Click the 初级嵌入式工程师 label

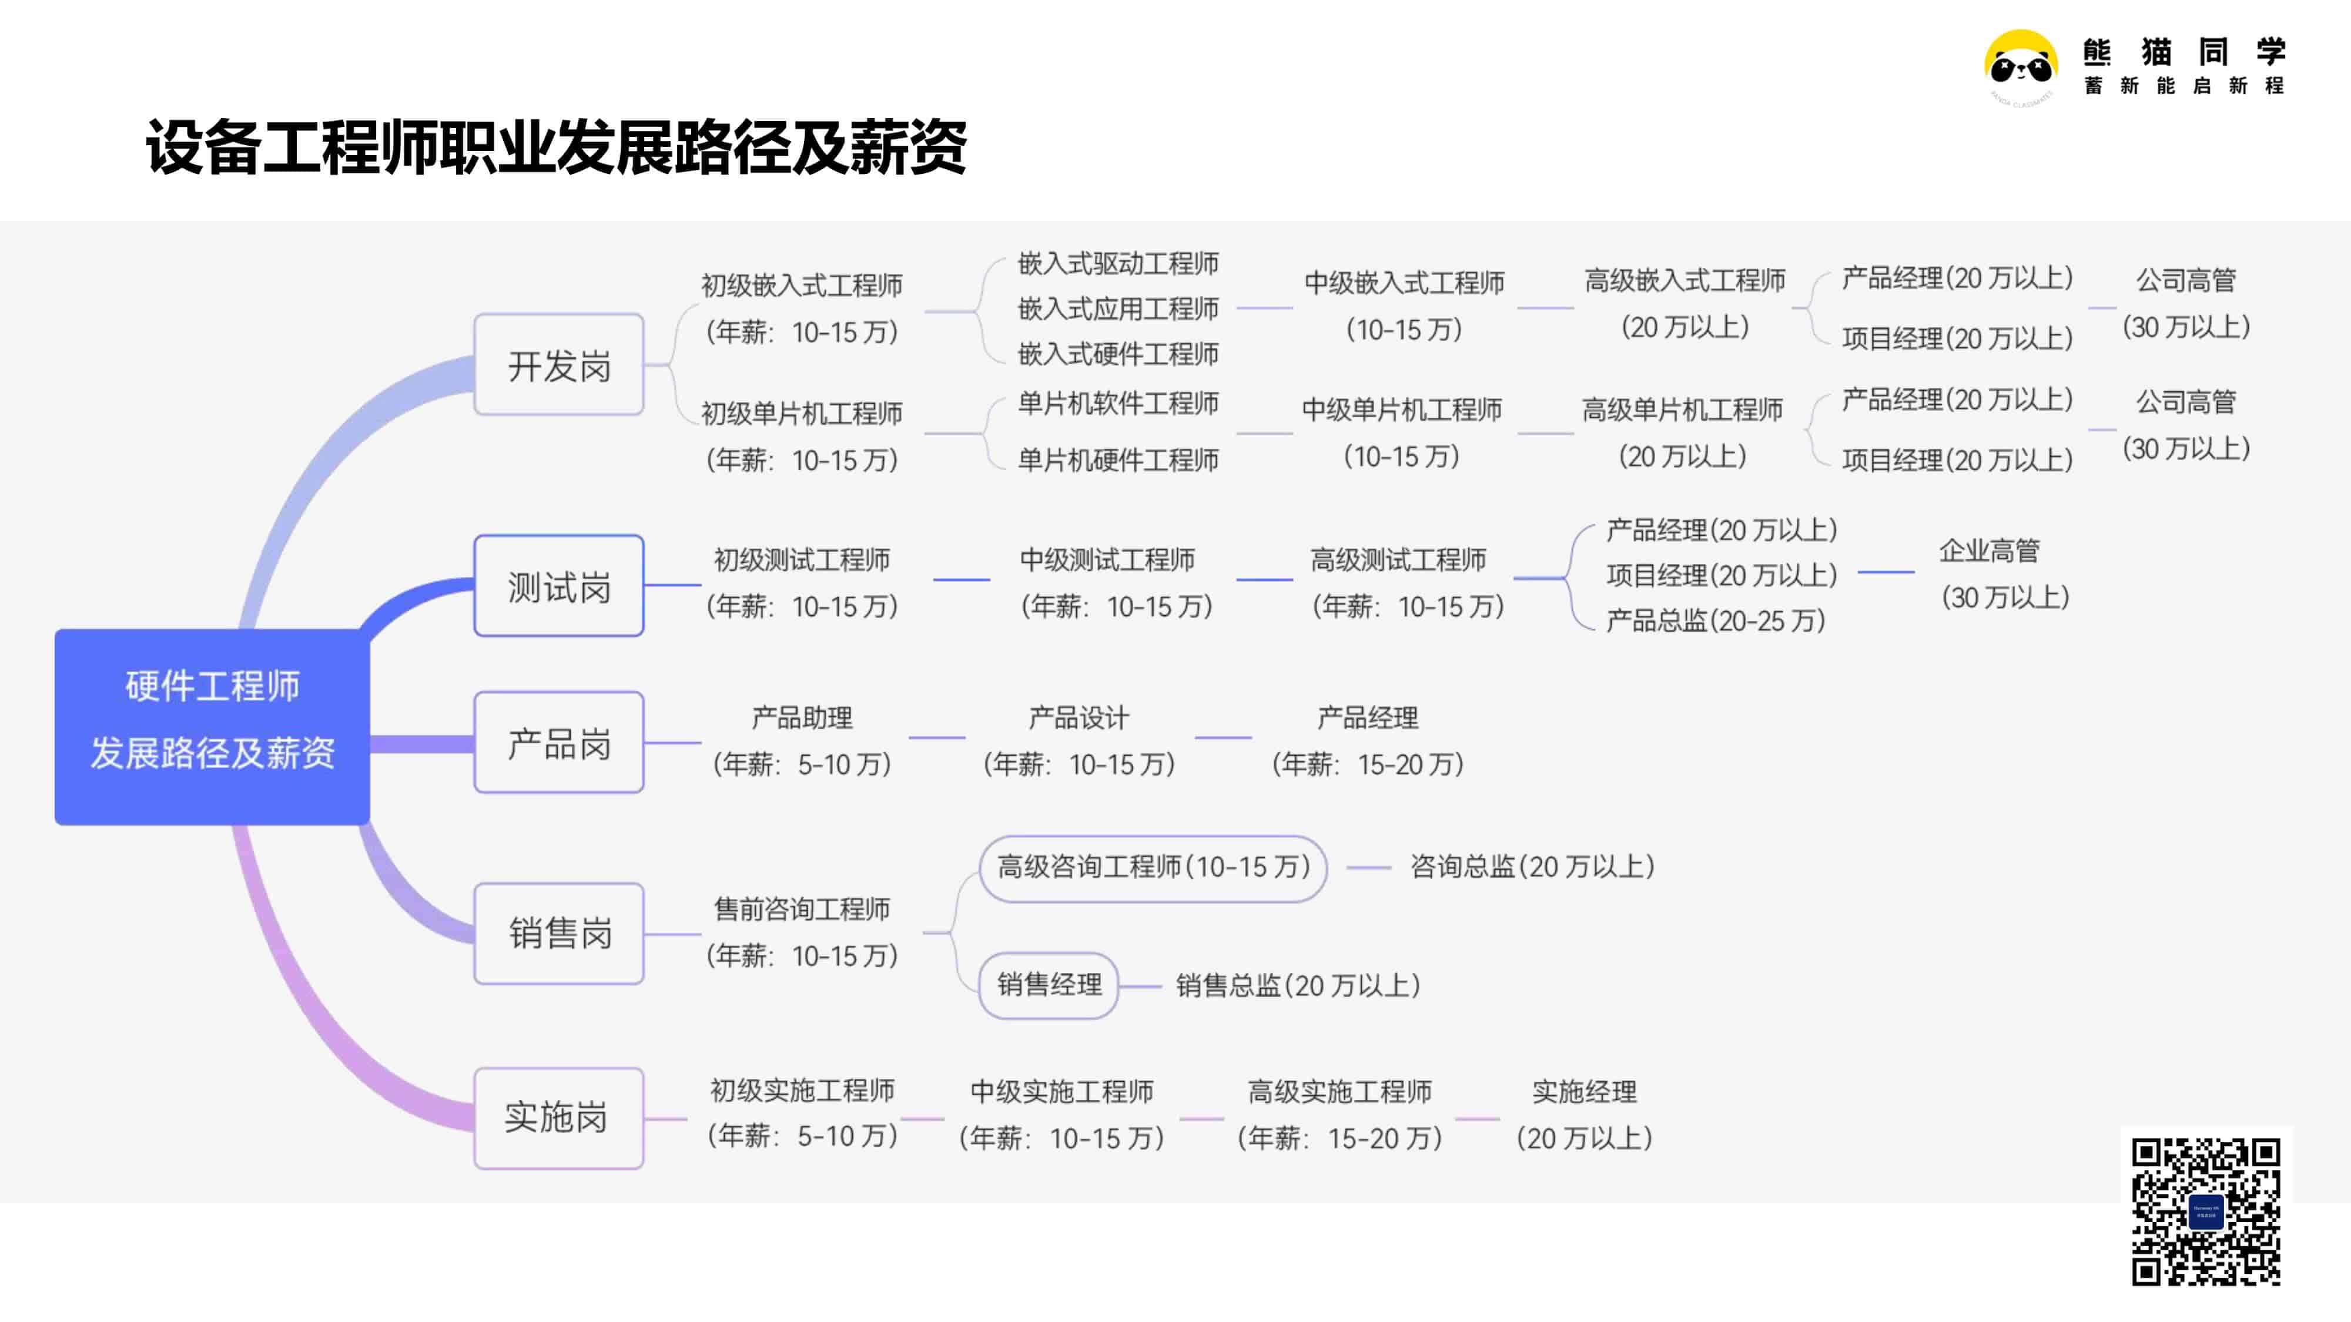tap(801, 286)
